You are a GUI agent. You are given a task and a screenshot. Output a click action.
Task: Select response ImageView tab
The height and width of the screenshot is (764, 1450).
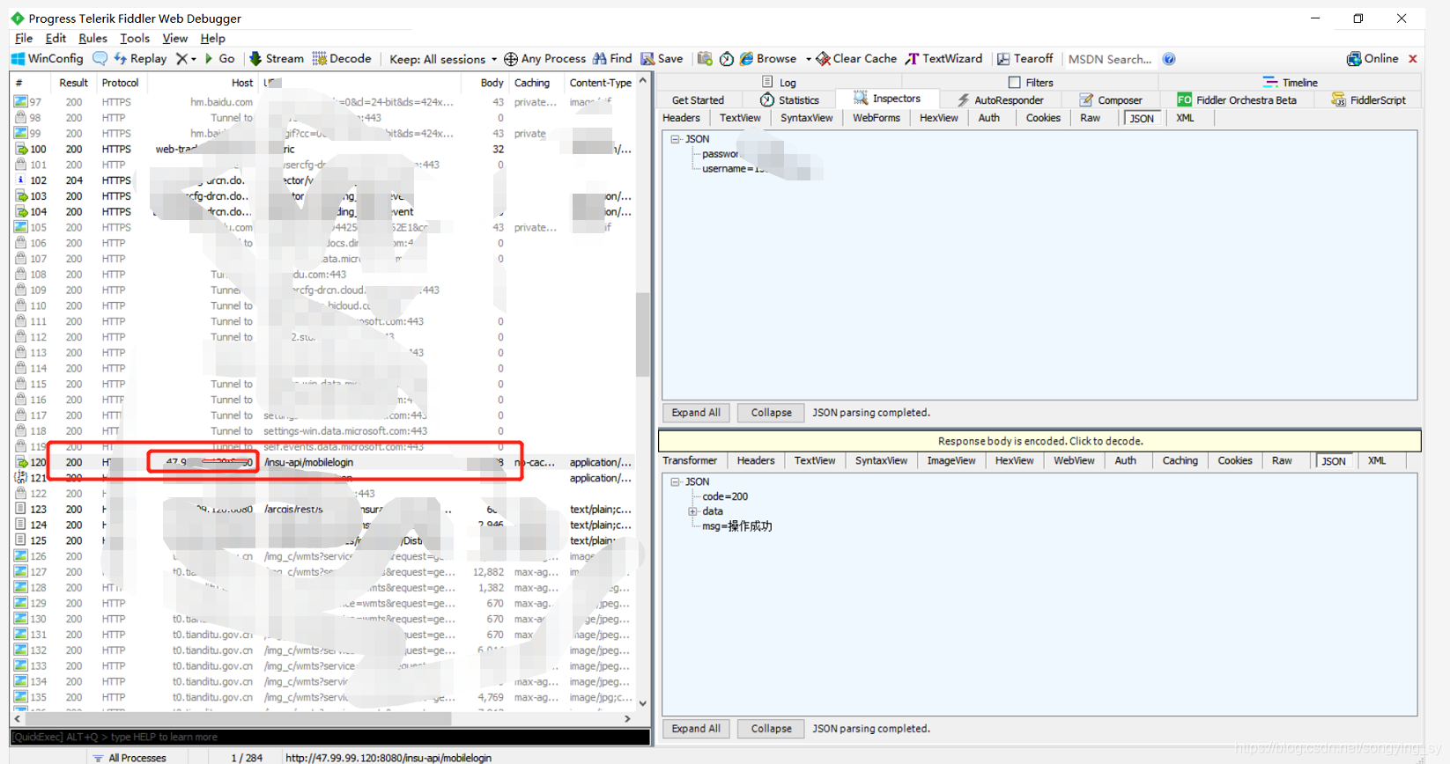point(951,460)
